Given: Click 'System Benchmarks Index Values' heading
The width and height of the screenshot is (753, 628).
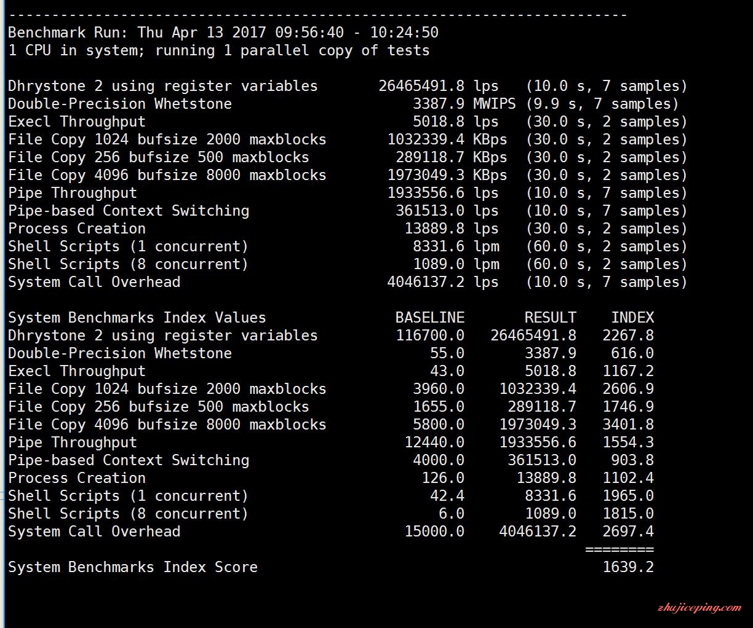Looking at the screenshot, I should pos(137,318).
